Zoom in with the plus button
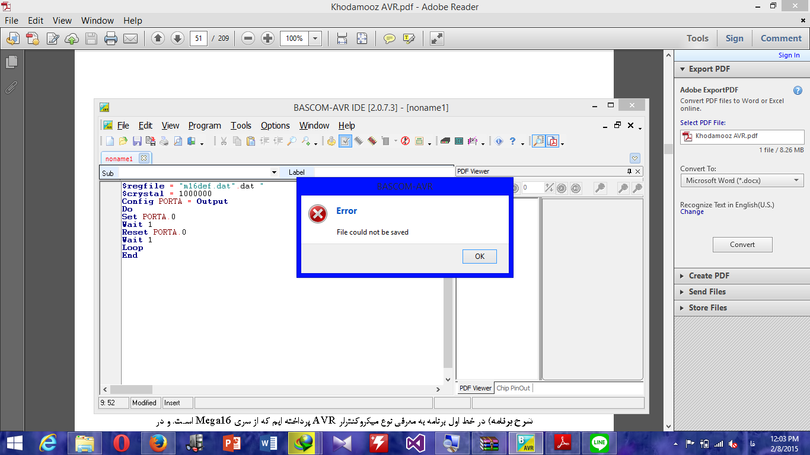Image resolution: width=810 pixels, height=455 pixels. [268, 39]
